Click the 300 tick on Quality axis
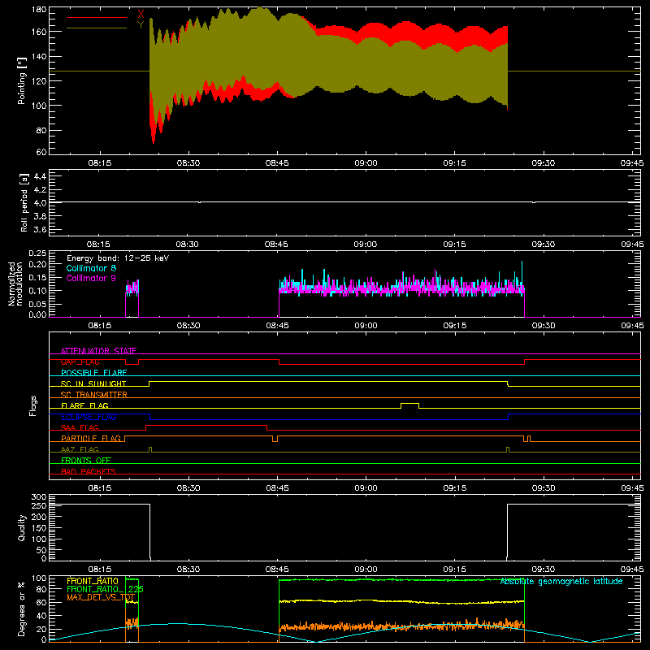 (x=39, y=497)
